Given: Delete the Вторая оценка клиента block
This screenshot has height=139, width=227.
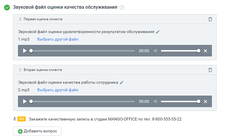Looking at the screenshot, I should 210,70.
